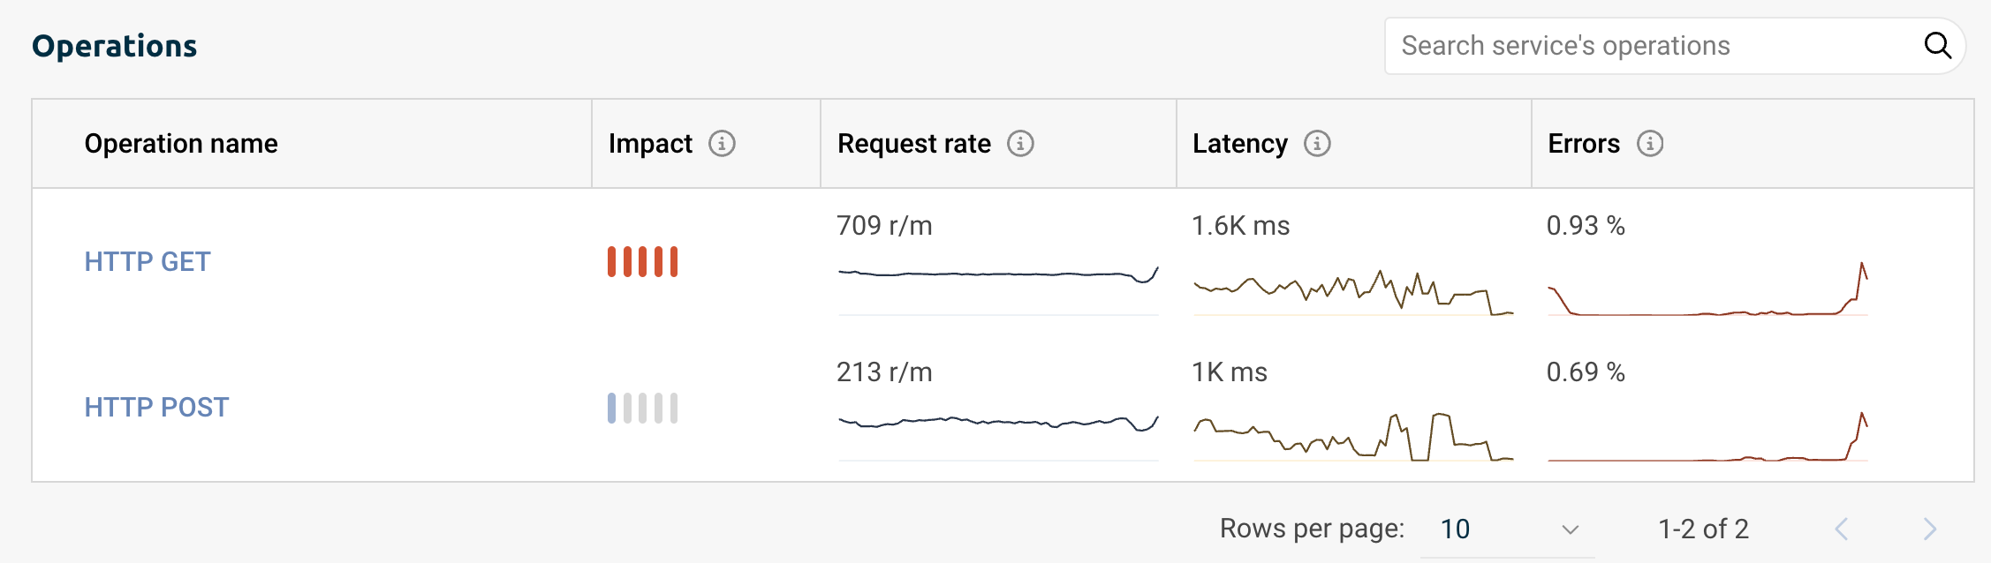Viewport: 1991px width, 563px height.
Task: Click the HTTP POST request rate sparkline
Action: pyautogui.click(x=998, y=437)
